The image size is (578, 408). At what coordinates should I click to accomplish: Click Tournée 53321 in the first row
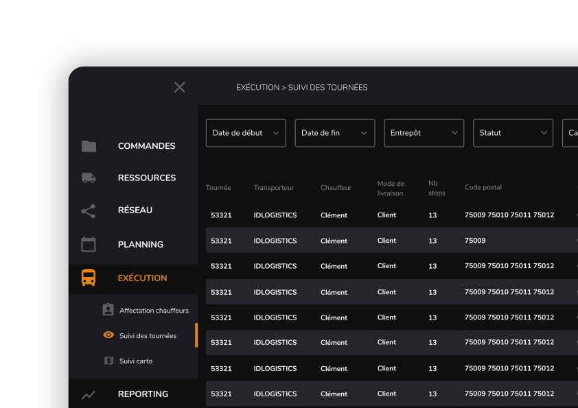[221, 215]
